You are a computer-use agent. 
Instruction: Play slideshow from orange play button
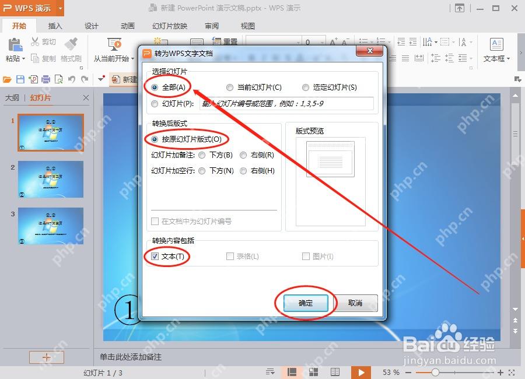pyautogui.click(x=361, y=373)
